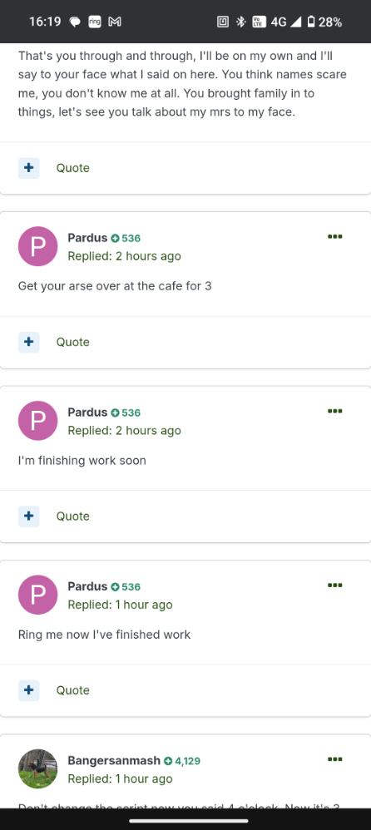This screenshot has height=830, width=371.
Task: Toggle multi-quote plus on "Ring me now" post
Action: point(28,690)
